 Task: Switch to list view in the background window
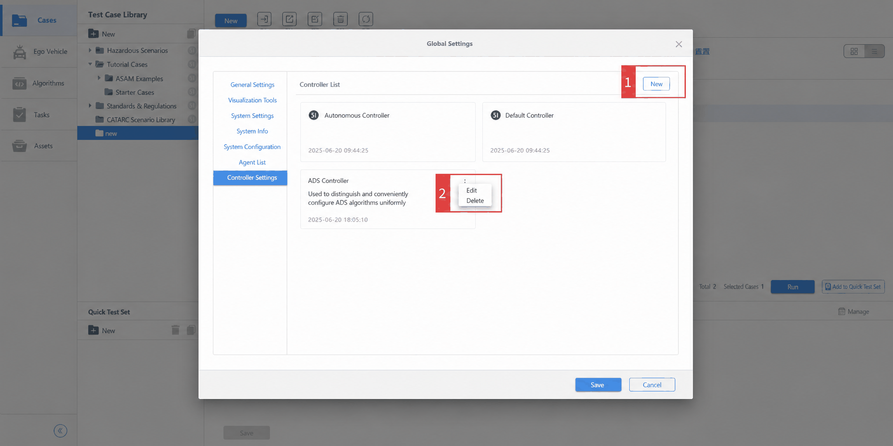[874, 51]
